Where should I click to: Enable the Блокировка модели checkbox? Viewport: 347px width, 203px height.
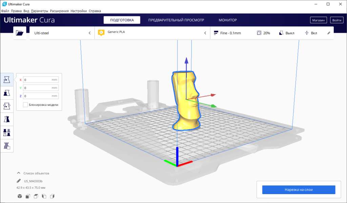pos(25,105)
